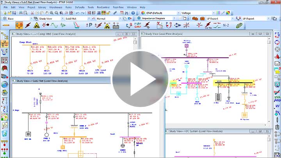Select the Load Flow Analysis mode icon

pyautogui.click(x=18, y=25)
